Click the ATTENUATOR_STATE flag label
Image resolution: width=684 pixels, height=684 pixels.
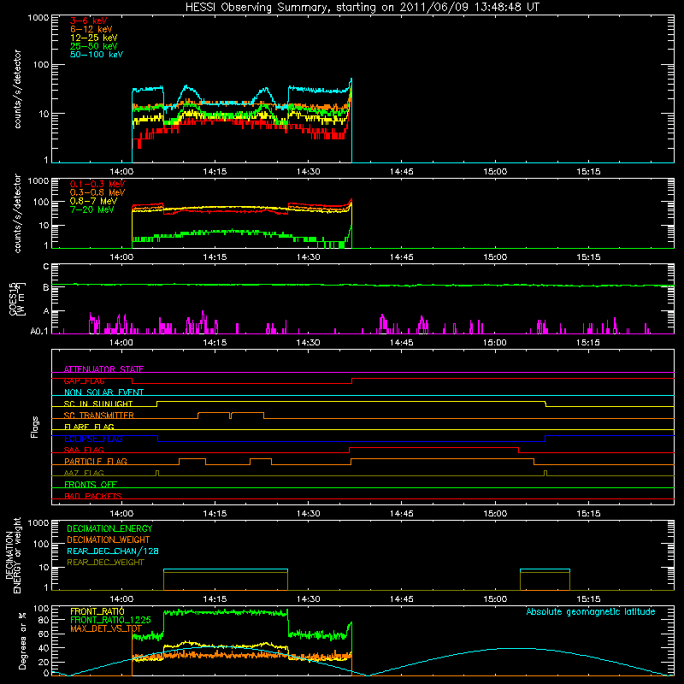(103, 369)
